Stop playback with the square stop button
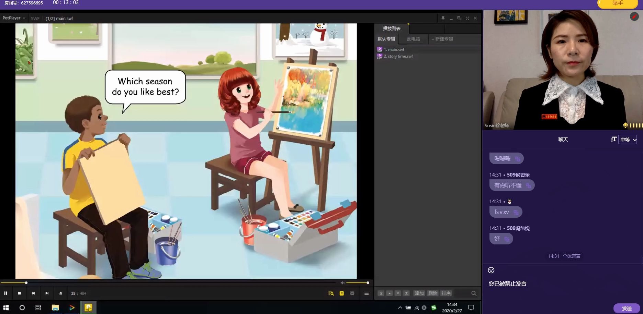The height and width of the screenshot is (314, 643). [x=19, y=293]
